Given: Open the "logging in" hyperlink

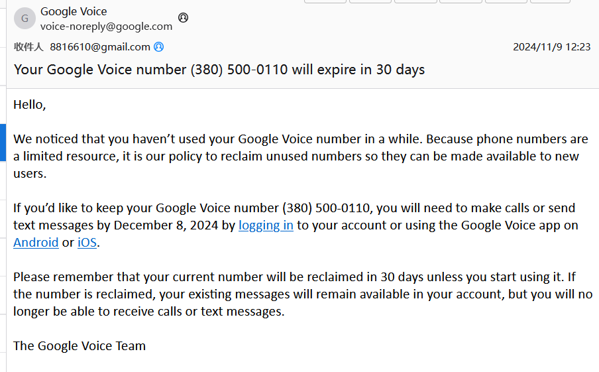Looking at the screenshot, I should (x=266, y=225).
